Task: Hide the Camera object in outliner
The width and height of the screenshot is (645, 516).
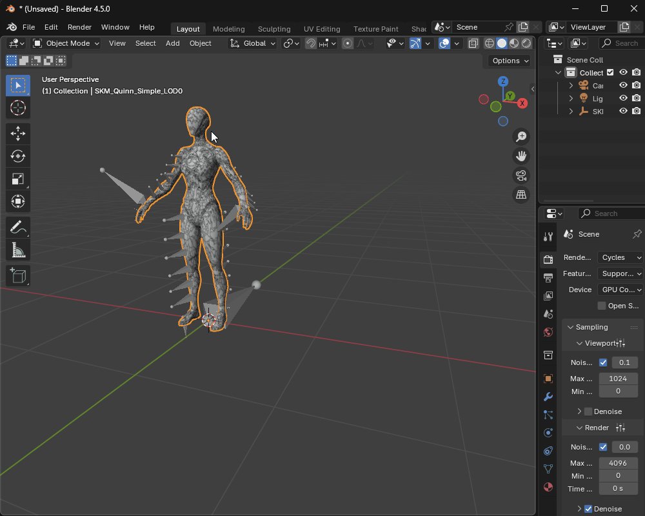Action: point(623,85)
